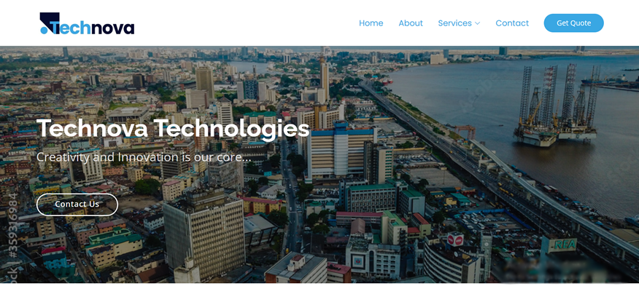Click the oil rig platforms on the water
Image resolution: width=639 pixels, height=294 pixels.
click(557, 105)
